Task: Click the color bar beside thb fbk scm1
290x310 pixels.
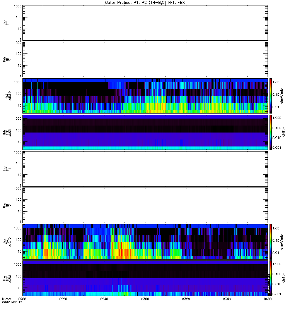Action: [271, 133]
